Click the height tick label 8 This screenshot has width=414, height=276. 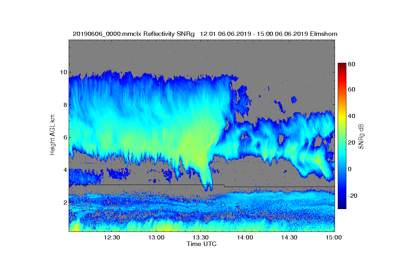tap(65, 105)
